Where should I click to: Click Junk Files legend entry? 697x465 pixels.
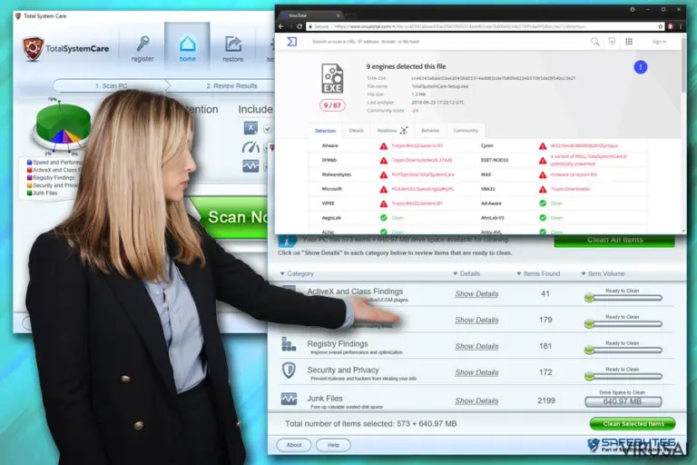click(43, 193)
